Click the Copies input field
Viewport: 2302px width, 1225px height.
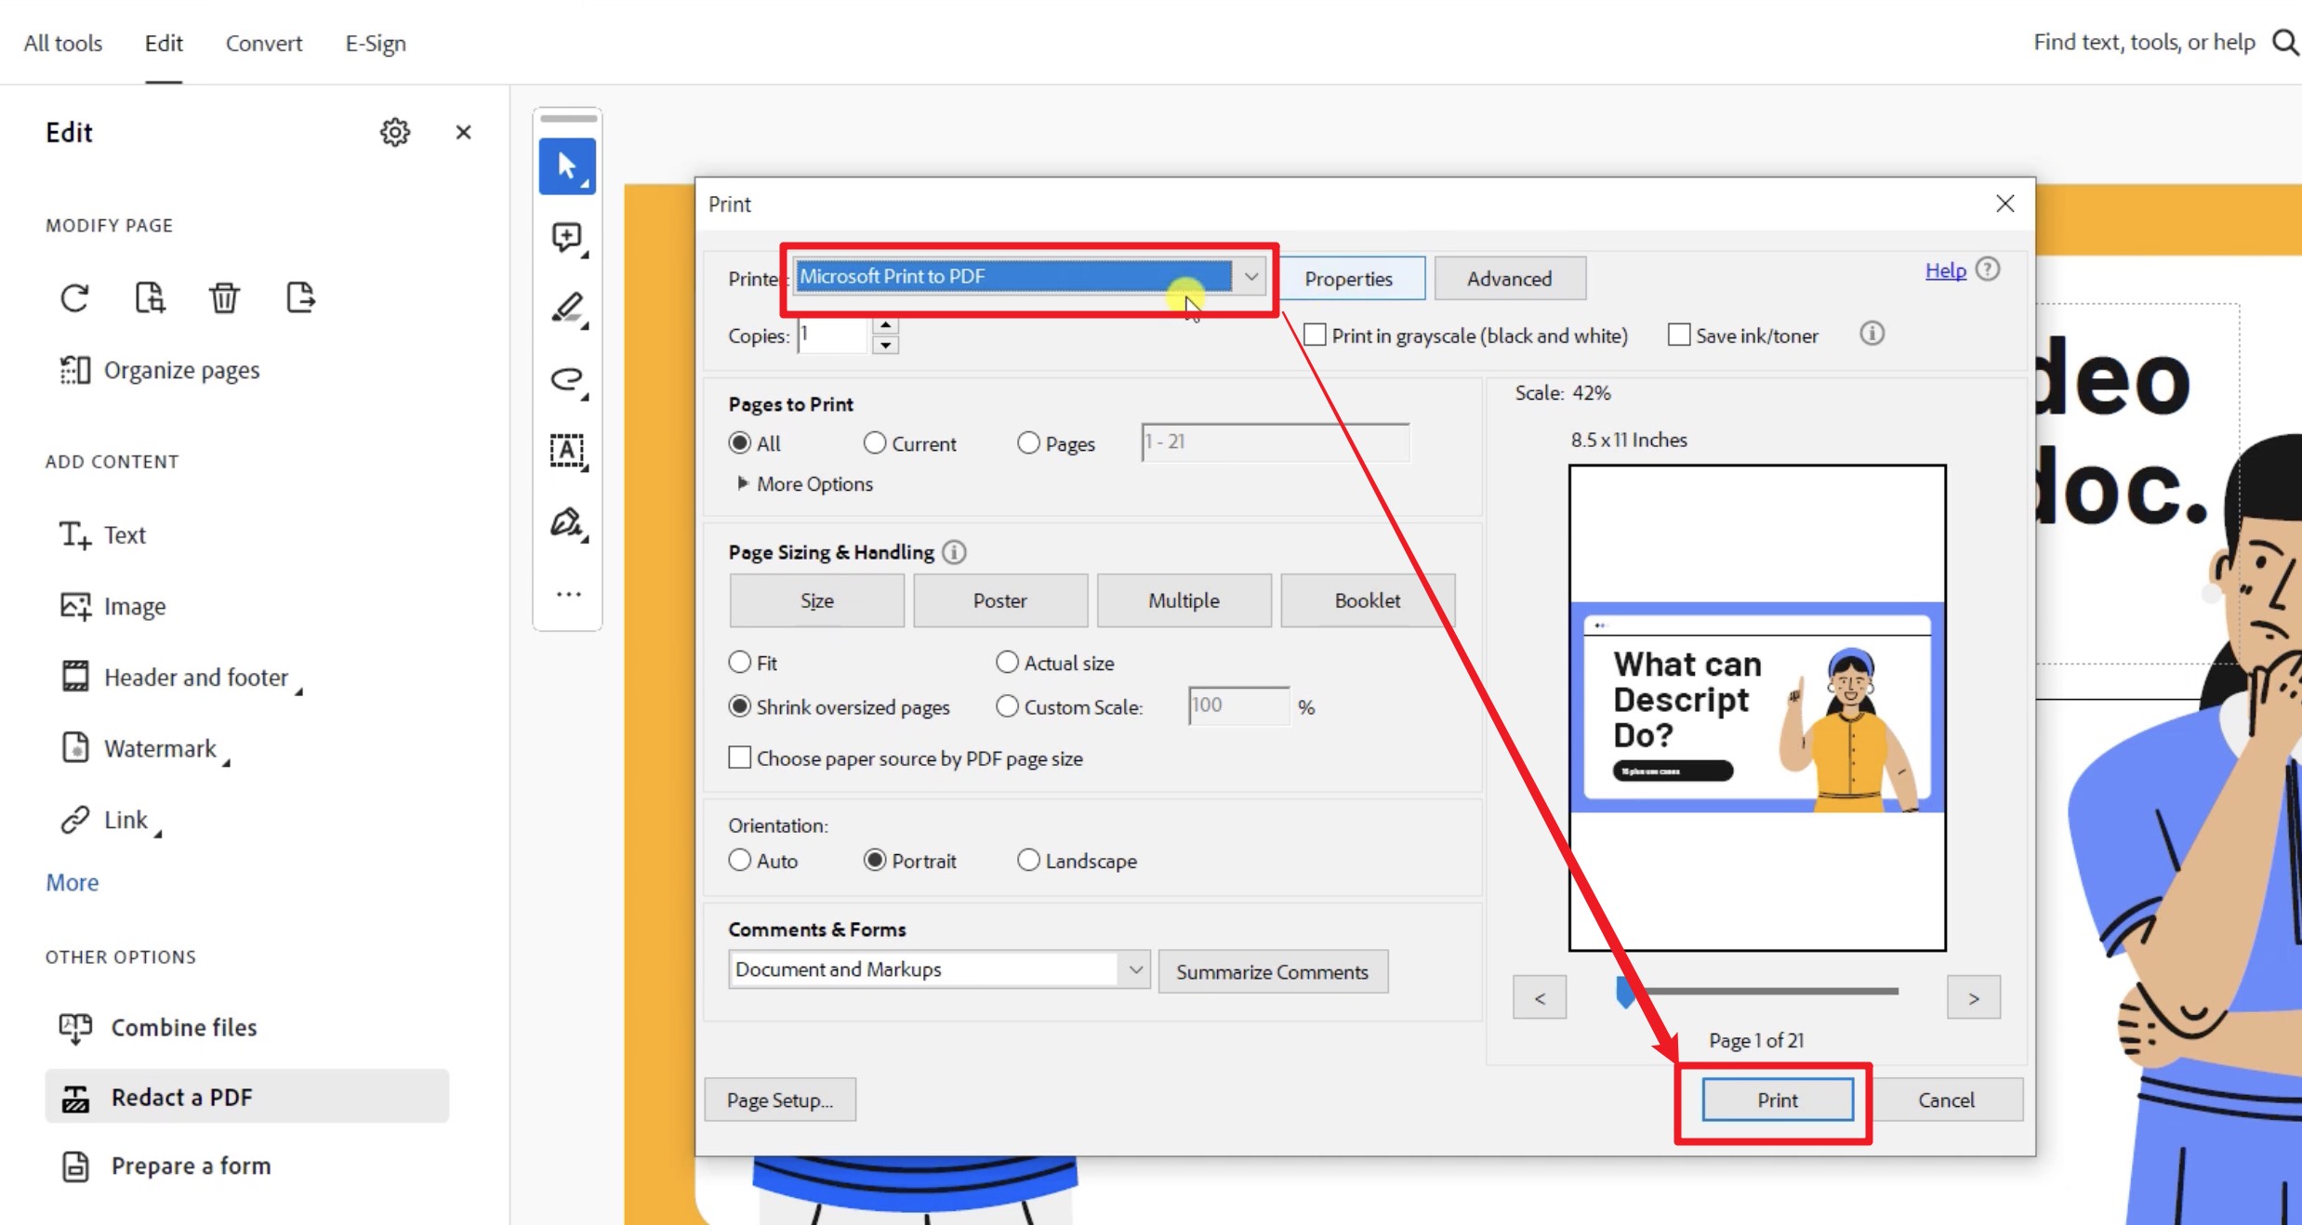832,335
